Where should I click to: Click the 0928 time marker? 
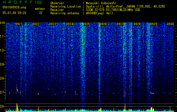pyautogui.click(x=137, y=24)
